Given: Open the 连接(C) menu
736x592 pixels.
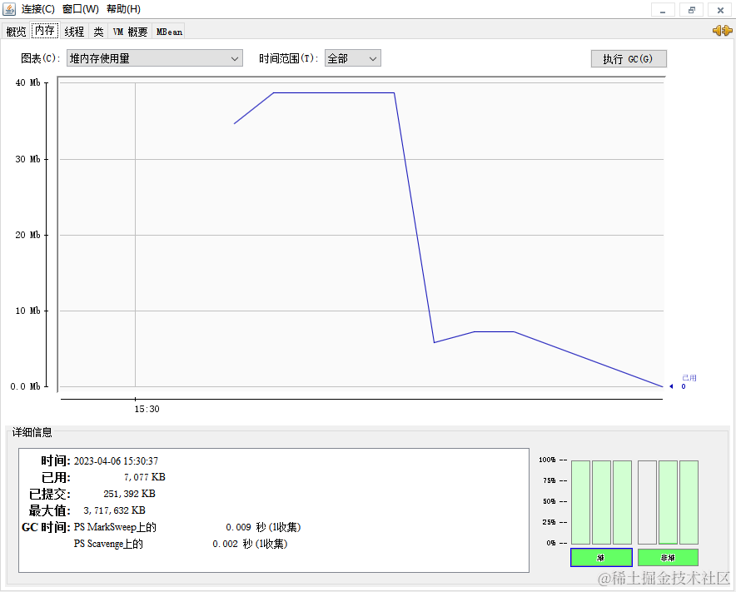Looking at the screenshot, I should coord(38,9).
